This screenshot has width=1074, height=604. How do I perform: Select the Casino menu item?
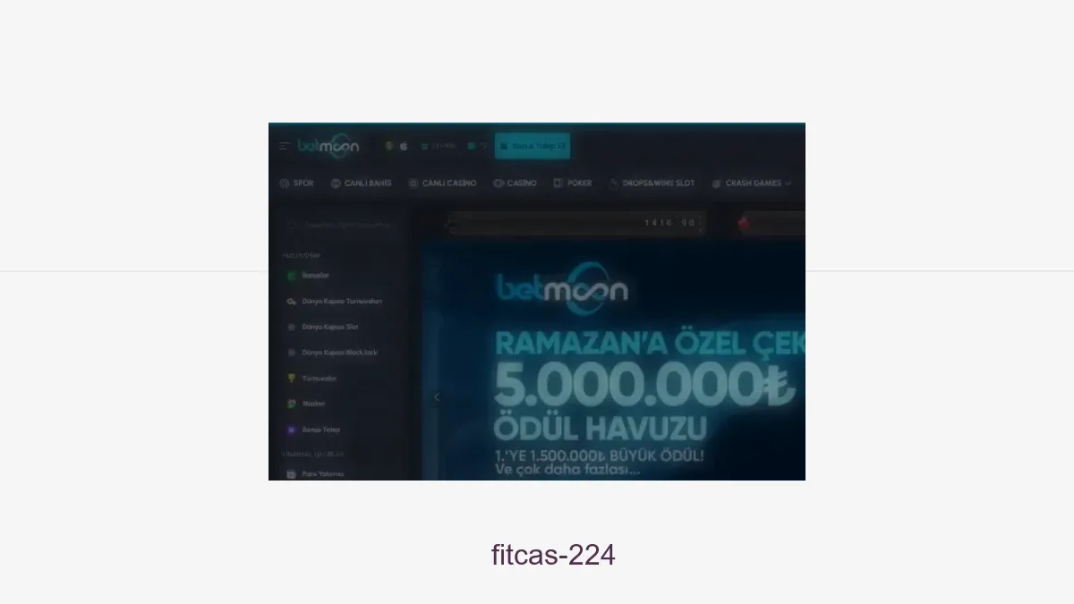[515, 183]
